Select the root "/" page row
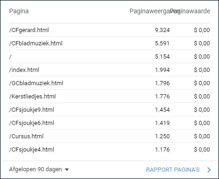Image resolution: width=219 pixels, height=179 pixels. (x=109, y=56)
